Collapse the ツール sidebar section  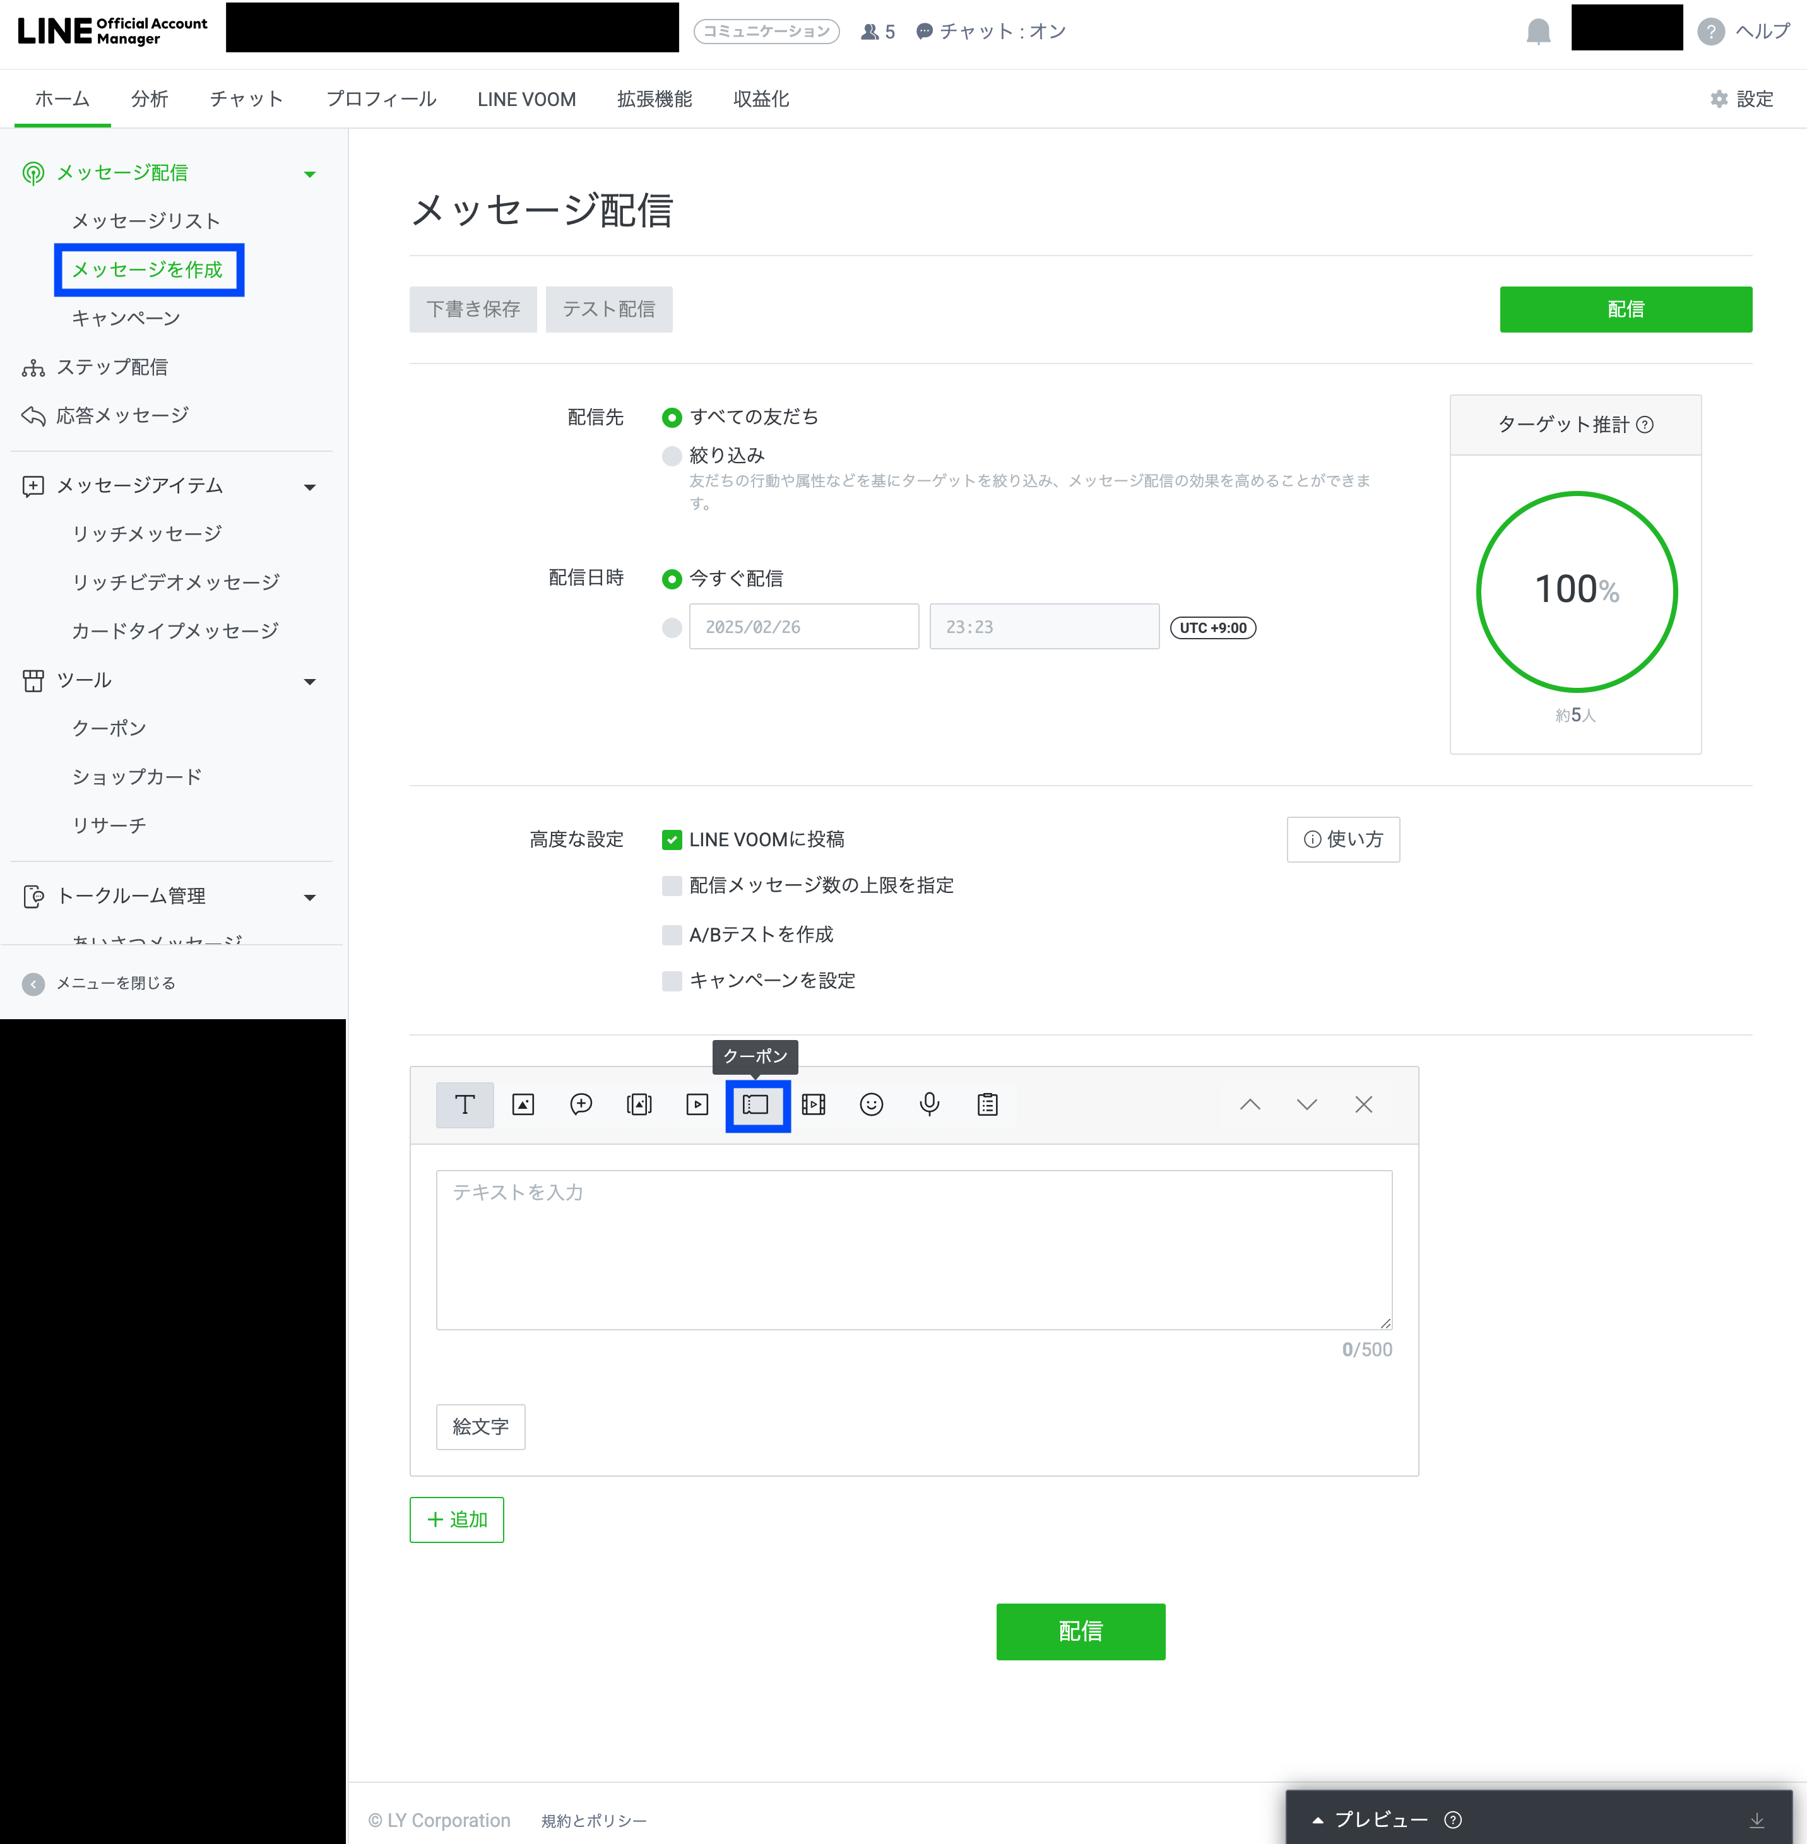coord(309,682)
